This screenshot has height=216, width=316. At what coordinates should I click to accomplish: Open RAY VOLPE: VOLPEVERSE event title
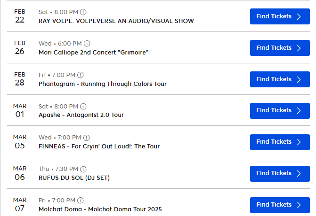[116, 21]
